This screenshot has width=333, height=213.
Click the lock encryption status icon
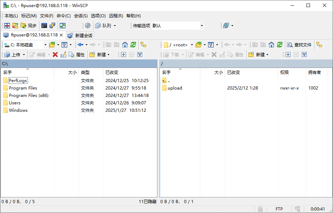pos(260,209)
